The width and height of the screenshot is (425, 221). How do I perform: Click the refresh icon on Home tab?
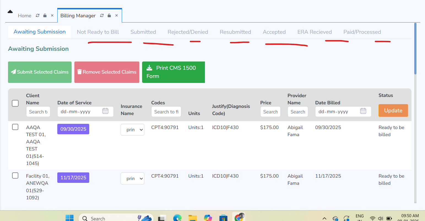click(38, 16)
